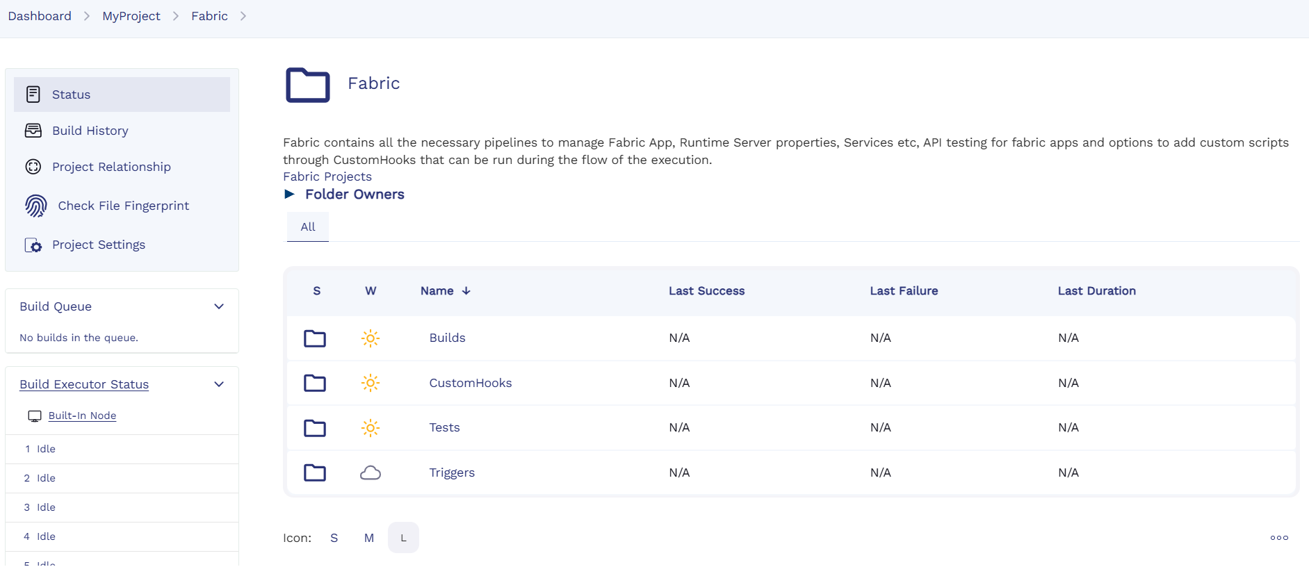Click the folder icon beside Builds
This screenshot has width=1309, height=567.
pos(315,338)
